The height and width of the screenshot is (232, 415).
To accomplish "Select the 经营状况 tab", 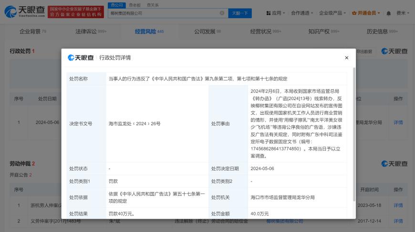I will click(x=266, y=31).
